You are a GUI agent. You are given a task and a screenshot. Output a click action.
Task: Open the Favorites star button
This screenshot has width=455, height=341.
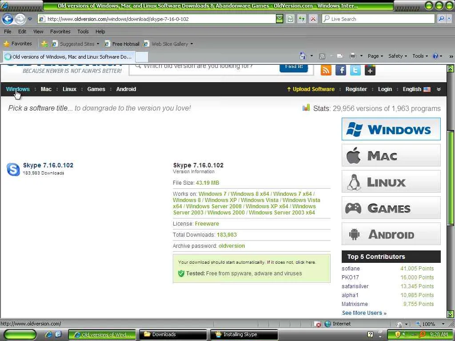[x=18, y=44]
